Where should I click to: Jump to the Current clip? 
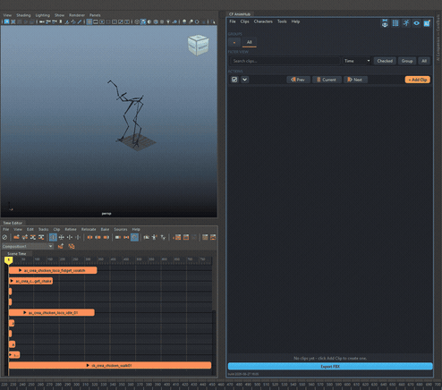(327, 80)
